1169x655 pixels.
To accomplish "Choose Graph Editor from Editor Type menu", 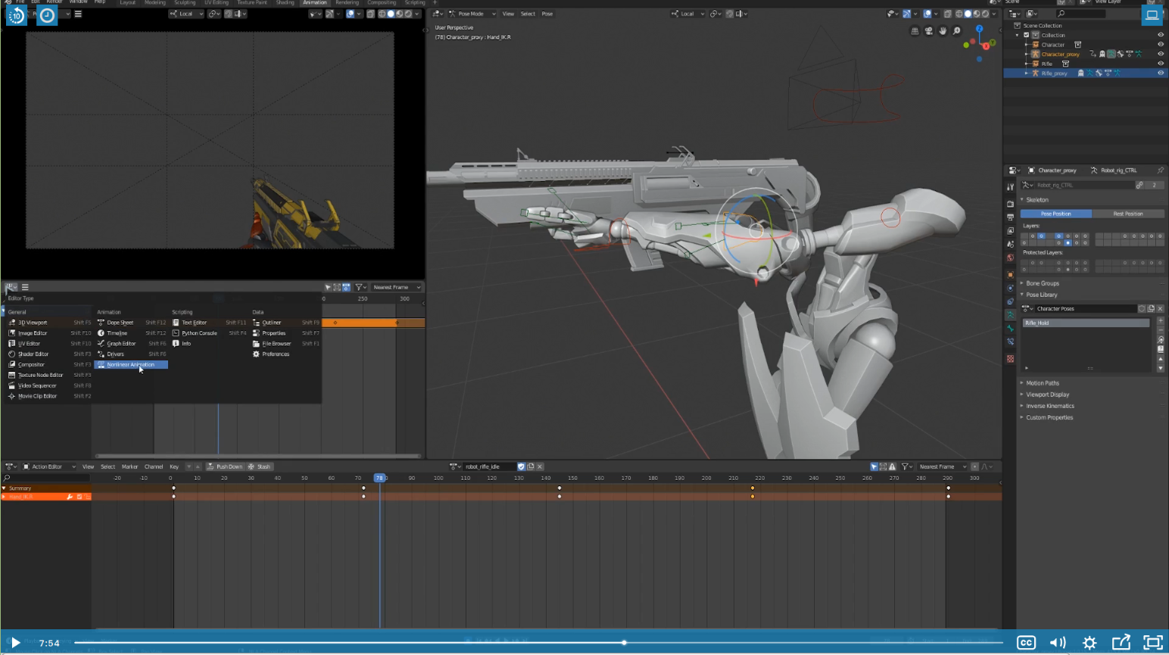I will coord(120,344).
